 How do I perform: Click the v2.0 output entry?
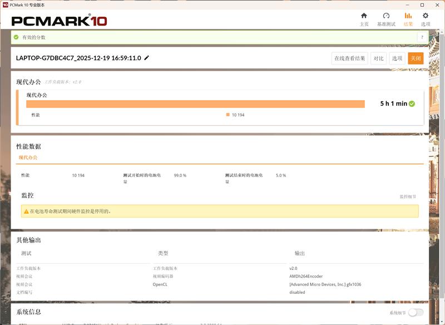(293, 268)
